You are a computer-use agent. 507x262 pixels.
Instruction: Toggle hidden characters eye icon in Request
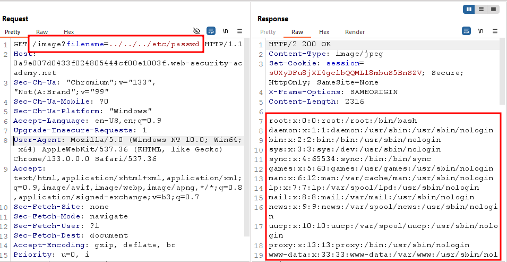click(196, 31)
